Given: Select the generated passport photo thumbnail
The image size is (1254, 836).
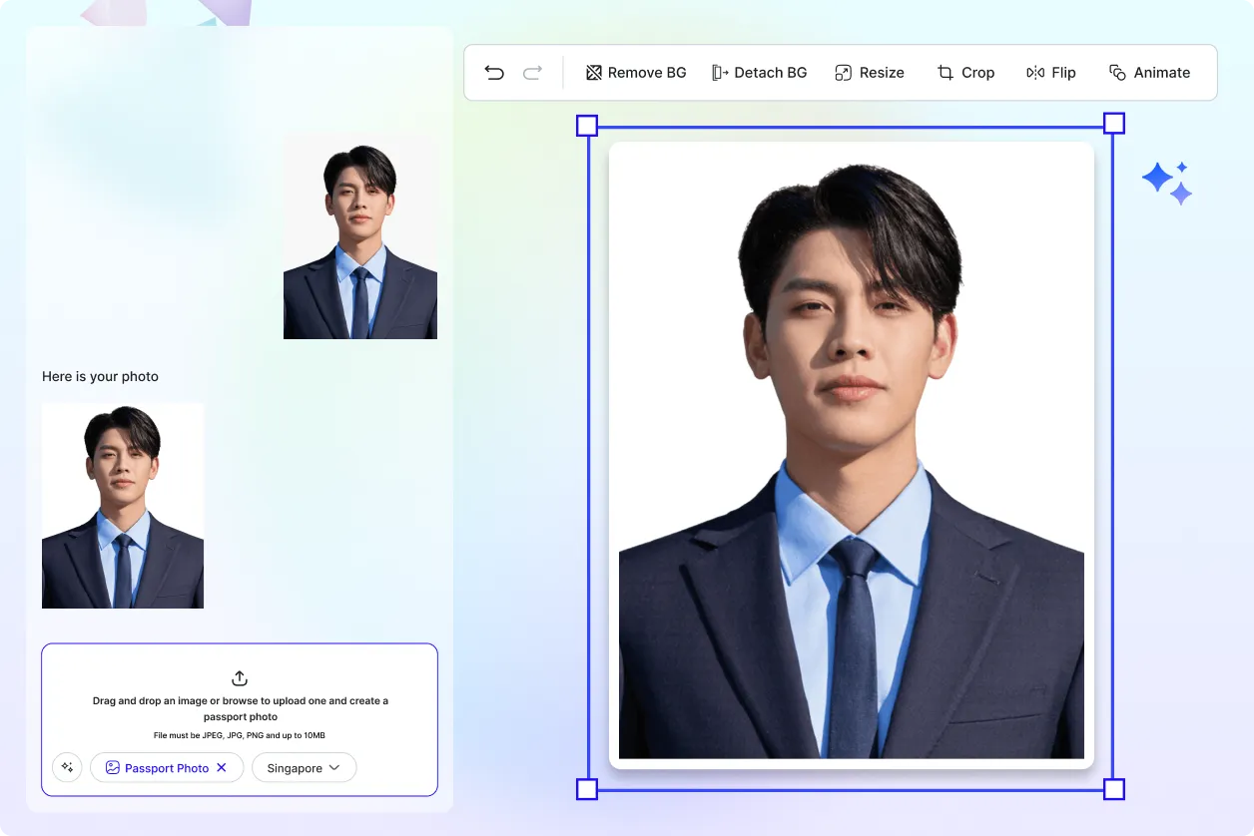Looking at the screenshot, I should [122, 505].
